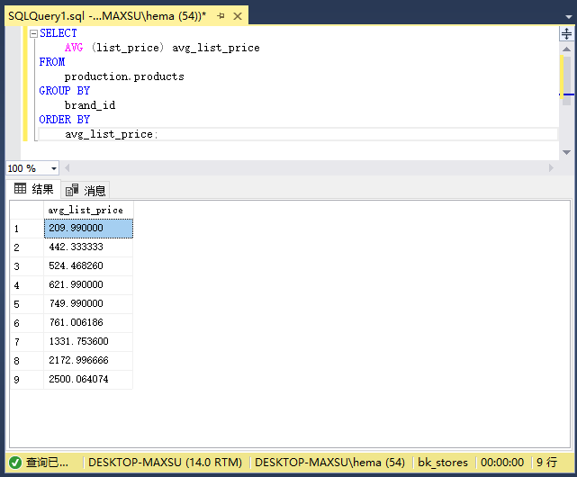577x477 pixels.
Task: Click the editor scroll down arrow
Action: pos(567,152)
